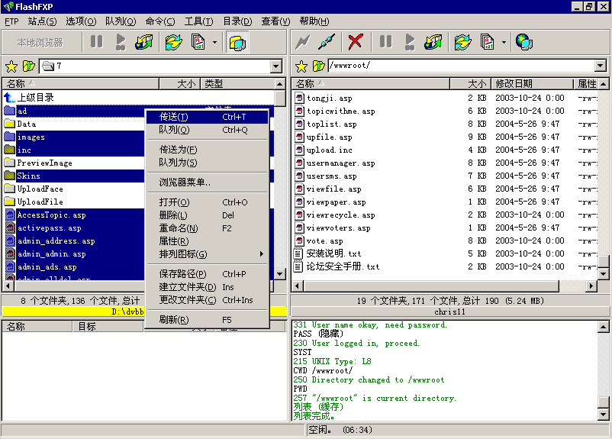Image resolution: width=612 pixels, height=439 pixels.
Task: Open the 工具(T) menu
Action: click(x=198, y=21)
